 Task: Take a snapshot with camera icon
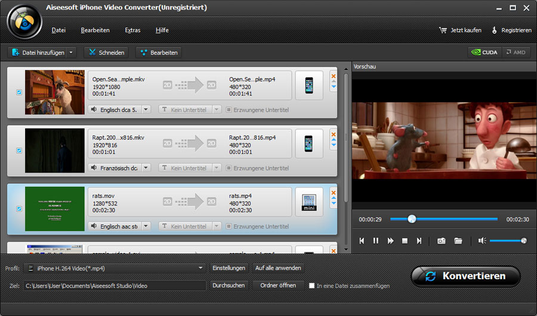point(441,241)
